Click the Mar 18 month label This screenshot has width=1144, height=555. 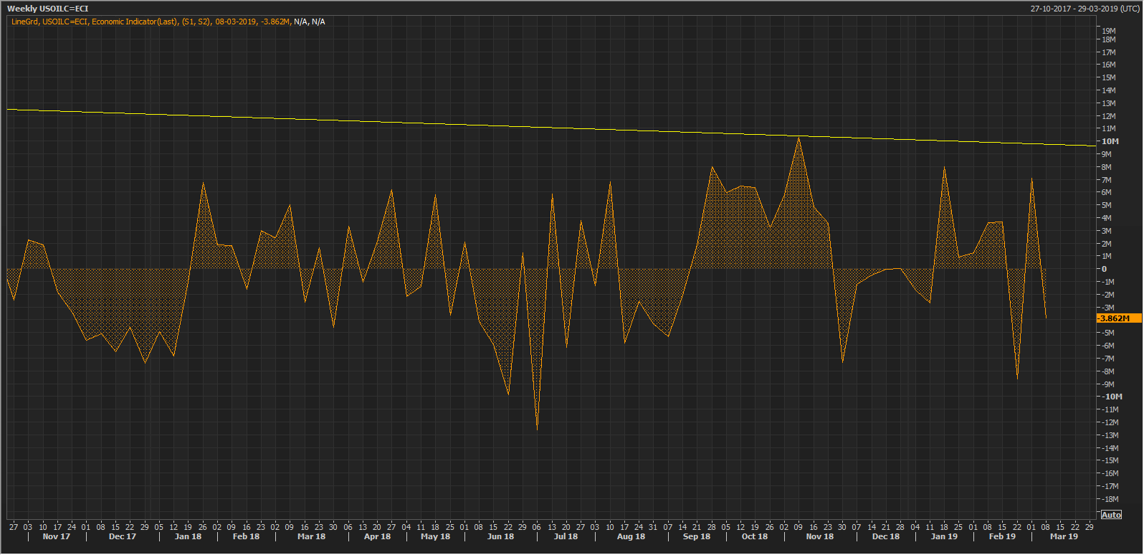pyautogui.click(x=311, y=536)
